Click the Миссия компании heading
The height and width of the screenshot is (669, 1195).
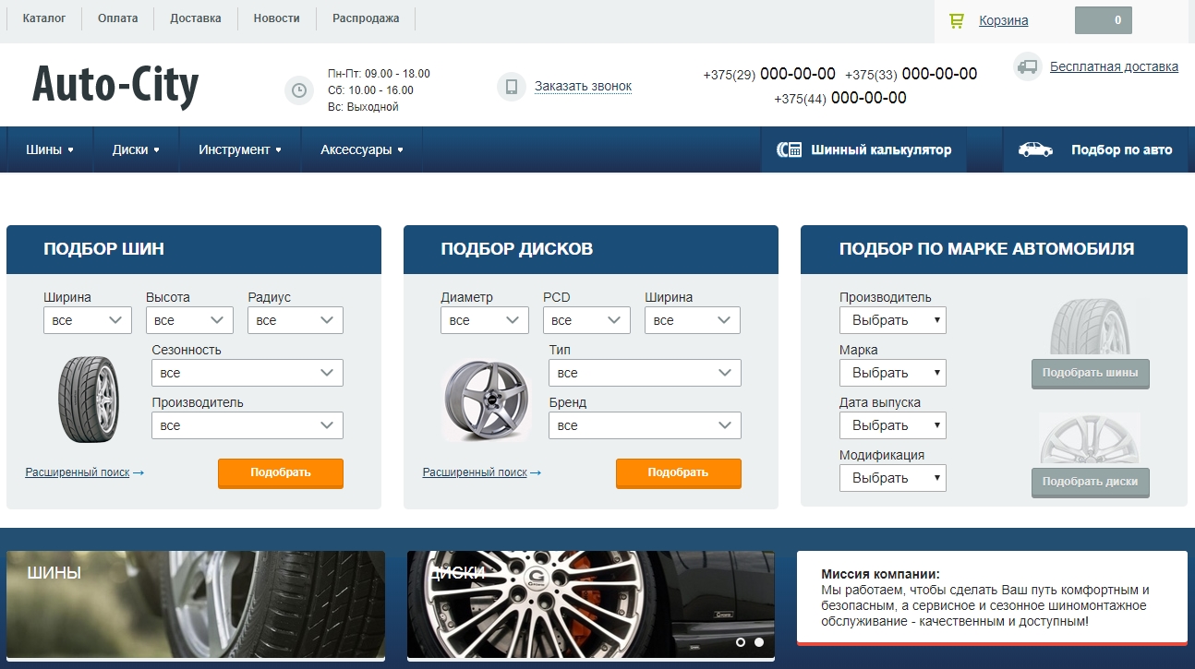pyautogui.click(x=880, y=574)
